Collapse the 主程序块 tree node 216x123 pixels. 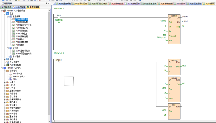[x=8, y=17]
